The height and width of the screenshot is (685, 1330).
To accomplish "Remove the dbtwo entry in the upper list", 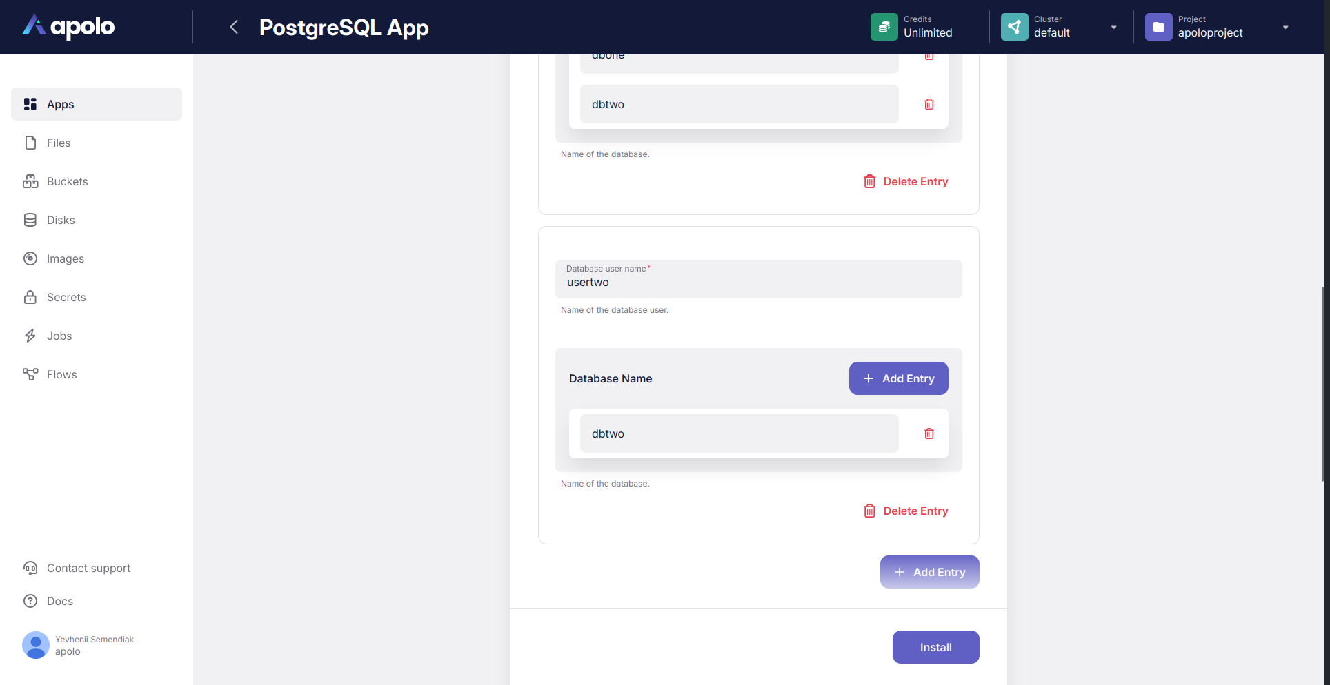I will tap(929, 104).
